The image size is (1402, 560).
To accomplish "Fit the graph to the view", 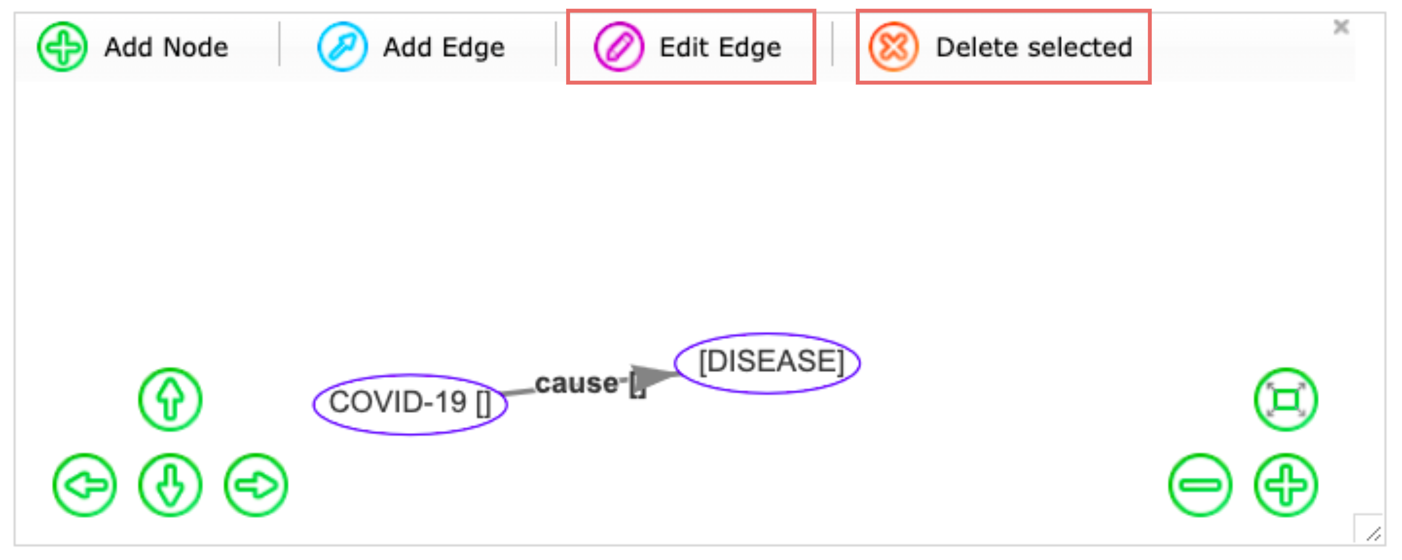I will point(1286,400).
